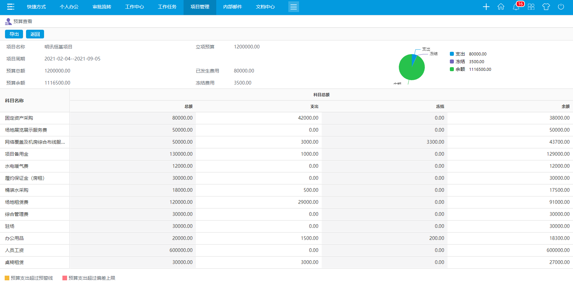Click the orange warning-line color swatch
573x284 pixels.
tap(7, 278)
